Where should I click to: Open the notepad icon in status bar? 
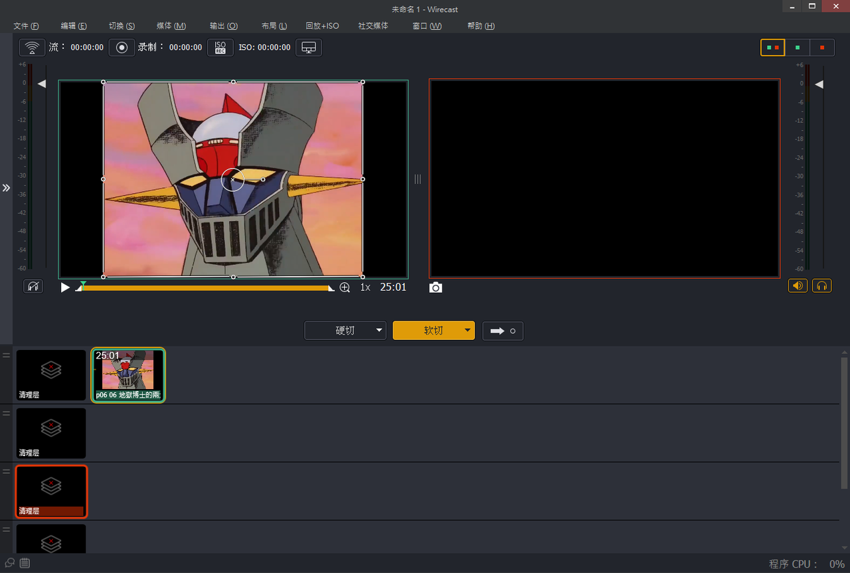click(x=25, y=563)
